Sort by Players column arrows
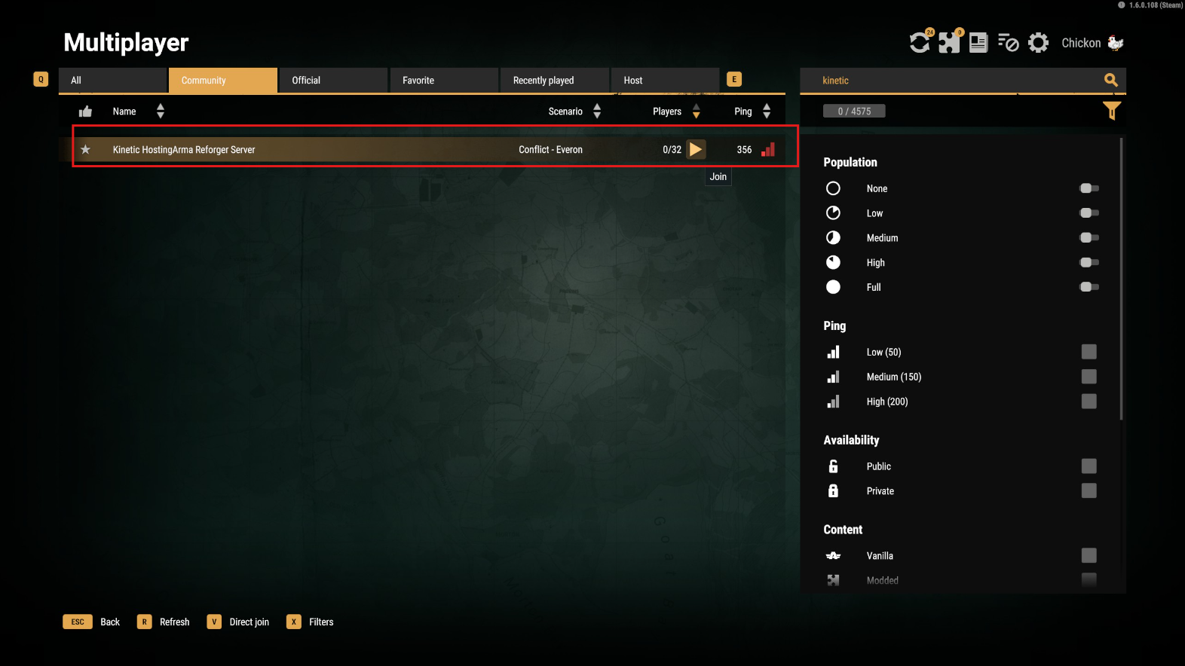Image resolution: width=1185 pixels, height=666 pixels. click(x=696, y=112)
